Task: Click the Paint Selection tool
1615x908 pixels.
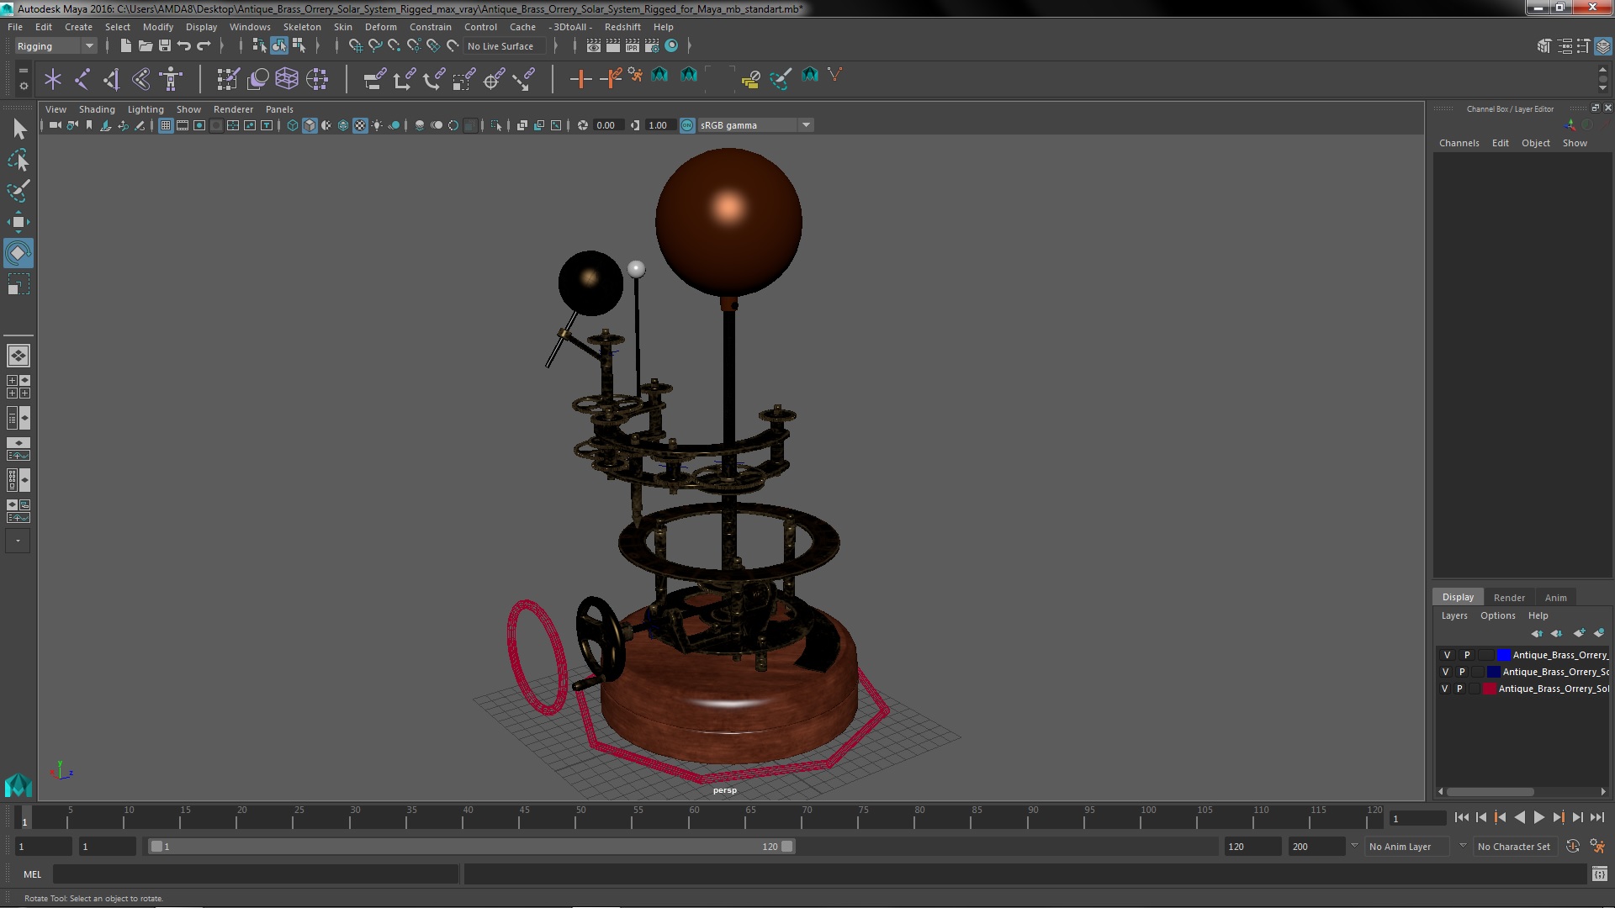Action: point(18,191)
